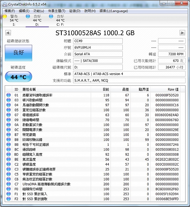This screenshot has height=207, width=190.
Task: Click the status icon of attribute 01
Action: point(9,95)
